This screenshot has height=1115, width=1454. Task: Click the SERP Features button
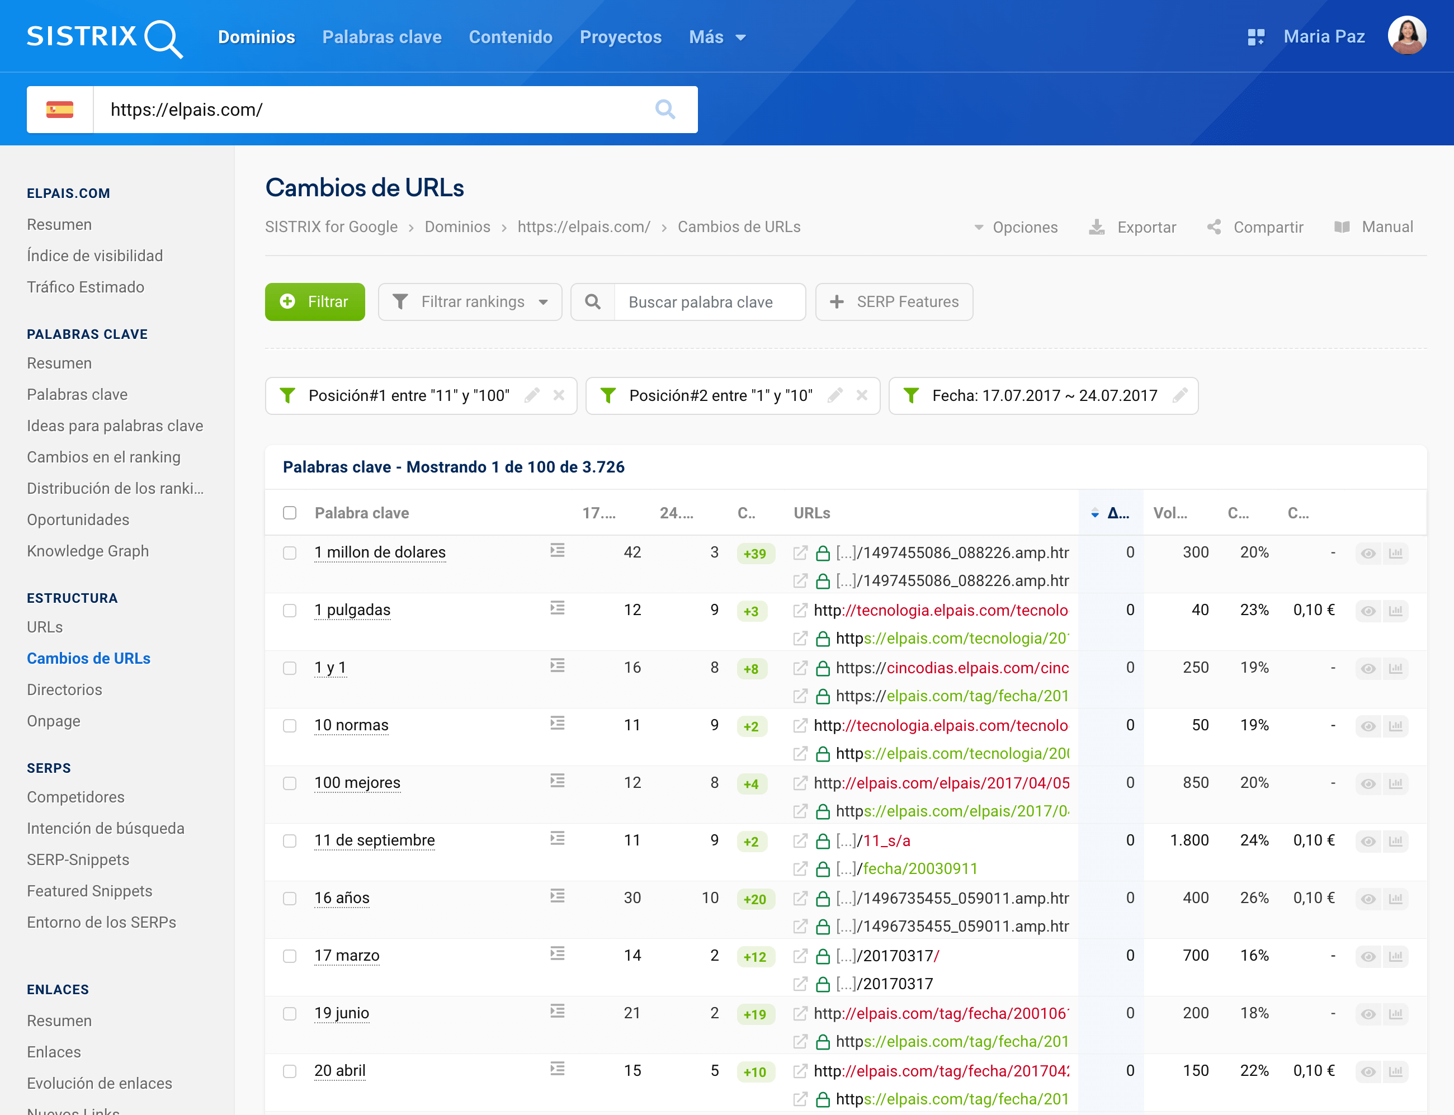(895, 302)
